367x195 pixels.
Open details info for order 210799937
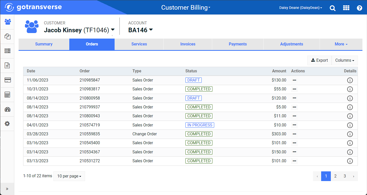click(x=350, y=107)
